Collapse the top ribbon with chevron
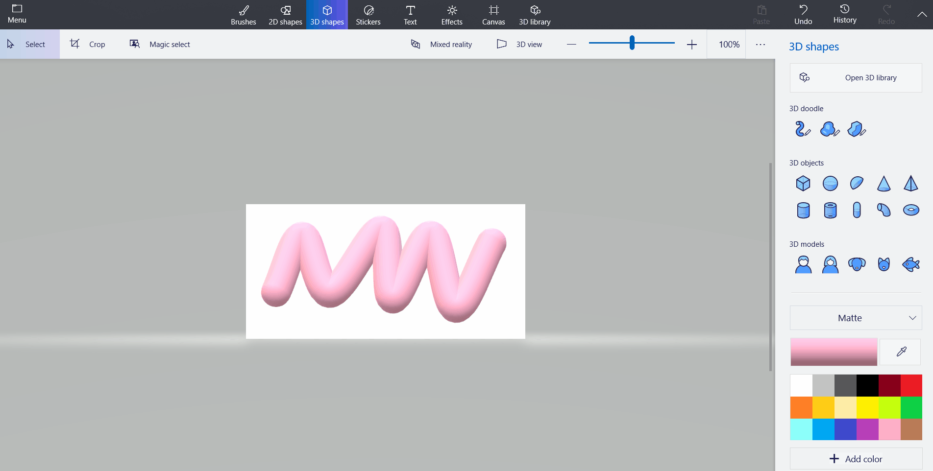933x471 pixels. [922, 14]
